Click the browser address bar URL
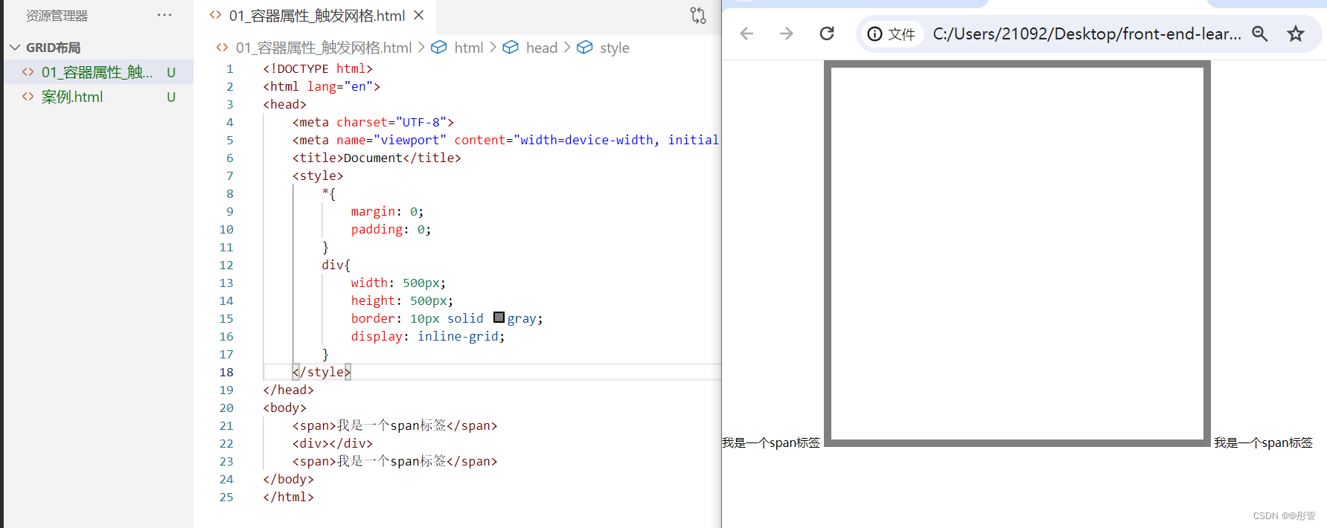The width and height of the screenshot is (1327, 528). tap(1087, 34)
